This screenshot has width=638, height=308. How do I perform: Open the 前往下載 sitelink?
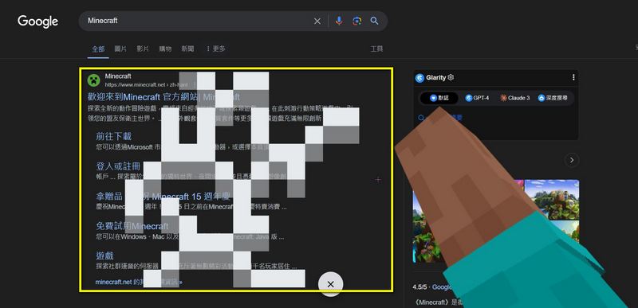pyautogui.click(x=113, y=136)
